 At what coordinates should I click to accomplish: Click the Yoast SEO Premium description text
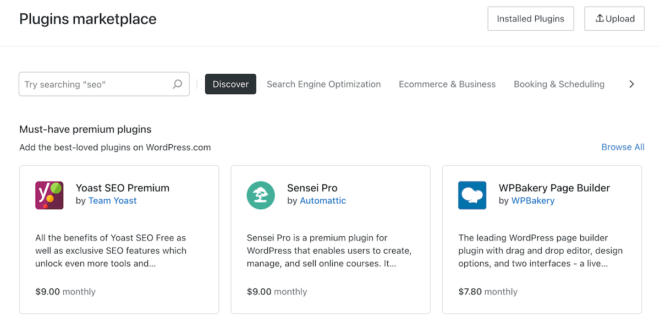(111, 250)
